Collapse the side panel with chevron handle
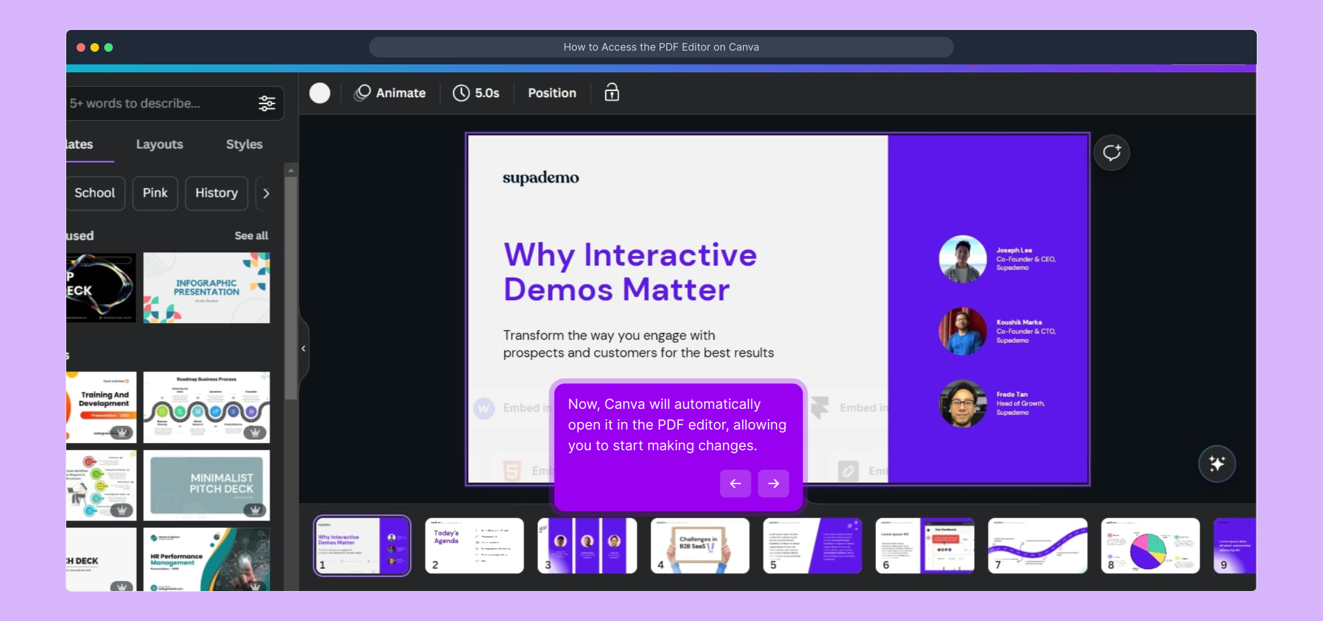Screen dimensions: 1323x621 click(x=303, y=348)
